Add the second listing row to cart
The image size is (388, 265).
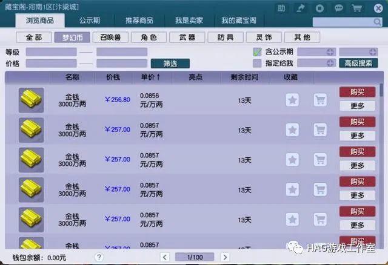[x=320, y=130]
